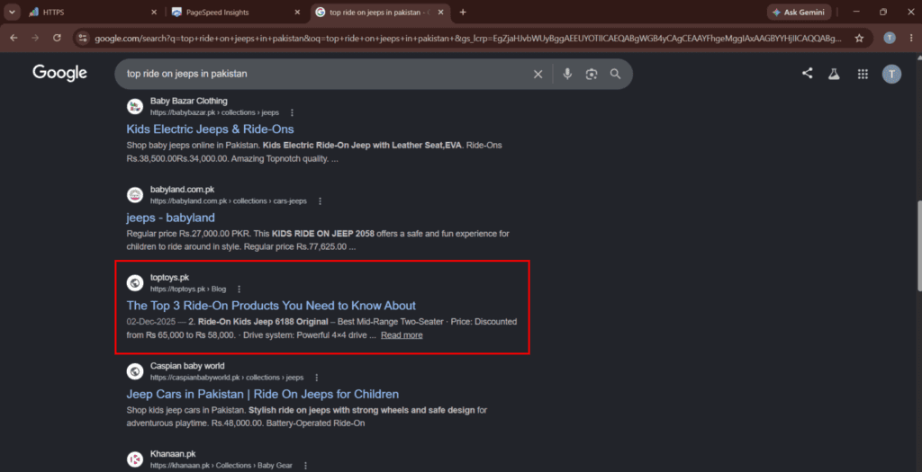Submit search with magnifier icon
Viewport: 922px width, 472px height.
pyautogui.click(x=615, y=74)
